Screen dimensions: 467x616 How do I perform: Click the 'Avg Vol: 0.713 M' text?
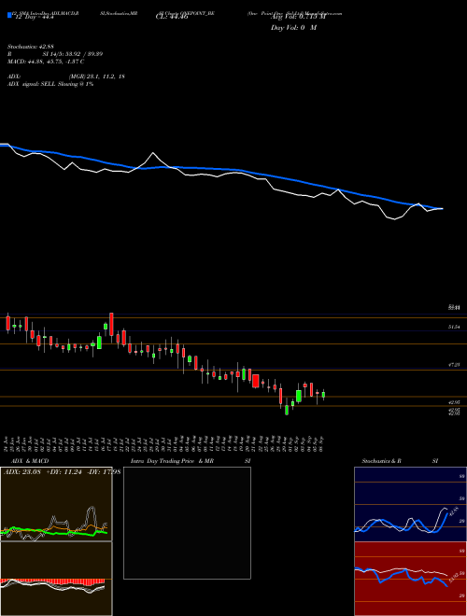[x=298, y=18]
